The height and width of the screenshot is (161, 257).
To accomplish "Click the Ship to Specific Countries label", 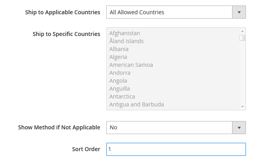I will (x=66, y=34).
